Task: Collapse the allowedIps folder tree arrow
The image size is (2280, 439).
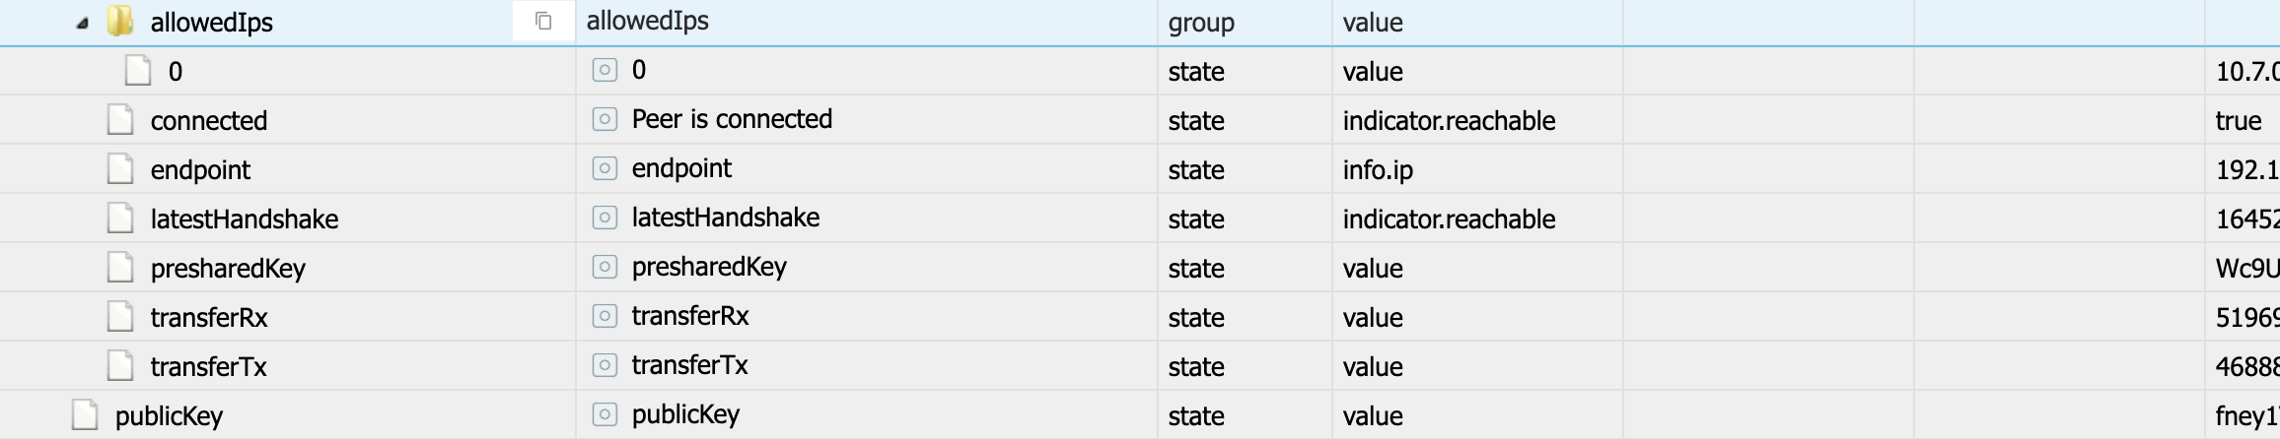Action: (x=83, y=24)
